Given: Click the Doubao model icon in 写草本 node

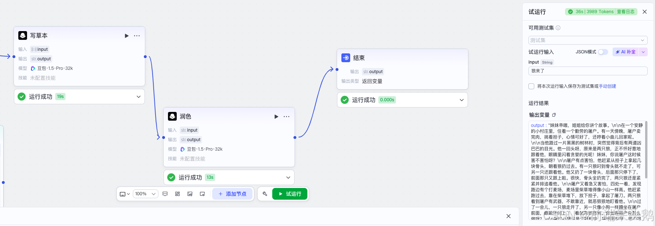Looking at the screenshot, I should click(x=33, y=68).
